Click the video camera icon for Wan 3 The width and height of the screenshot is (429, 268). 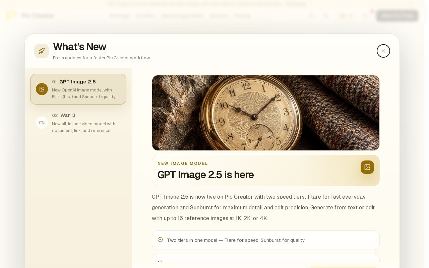pyautogui.click(x=42, y=123)
